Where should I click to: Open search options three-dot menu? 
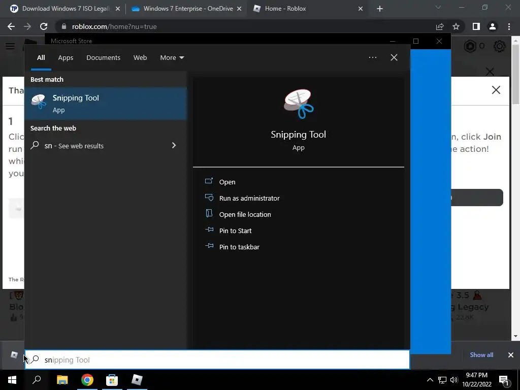click(372, 57)
